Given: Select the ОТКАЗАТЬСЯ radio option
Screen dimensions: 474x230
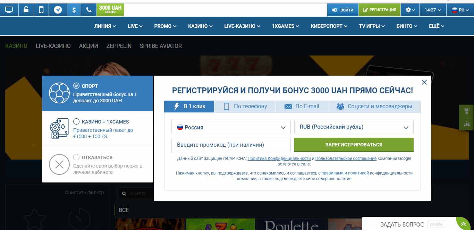Looking at the screenshot, I should coord(76,157).
